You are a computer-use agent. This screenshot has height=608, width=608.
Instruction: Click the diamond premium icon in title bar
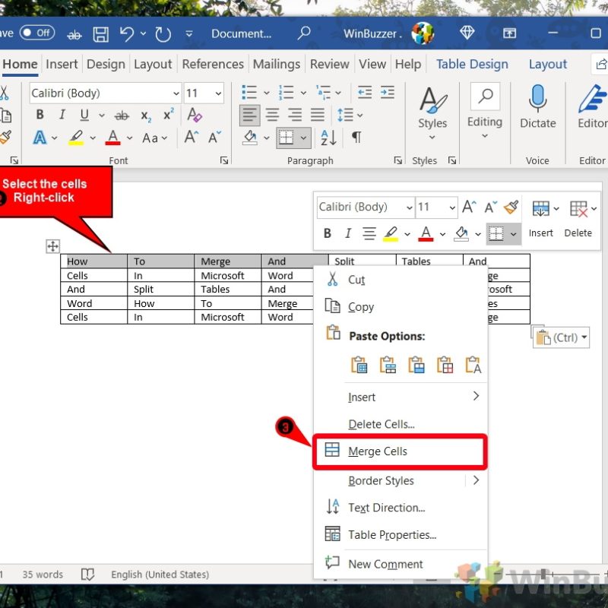pos(467,33)
